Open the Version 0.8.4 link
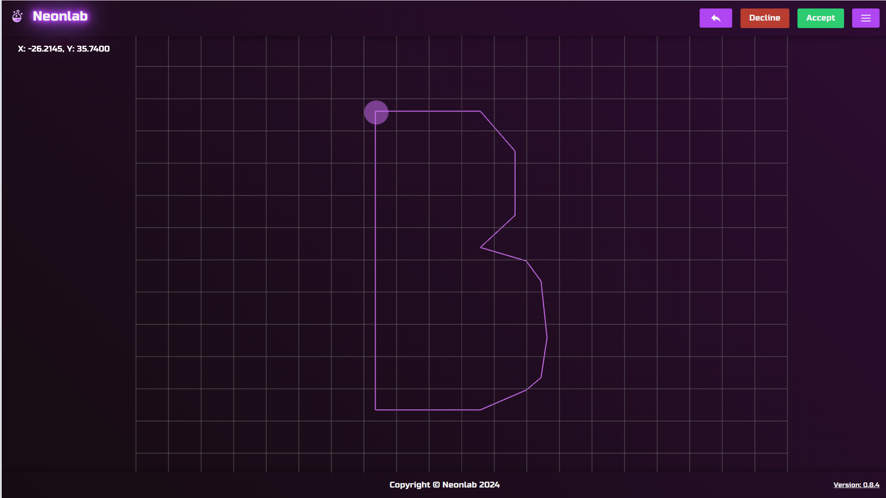Viewport: 886px width, 498px height. tap(856, 485)
